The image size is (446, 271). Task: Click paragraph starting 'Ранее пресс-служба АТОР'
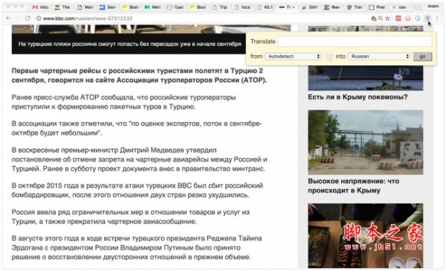pos(123,102)
